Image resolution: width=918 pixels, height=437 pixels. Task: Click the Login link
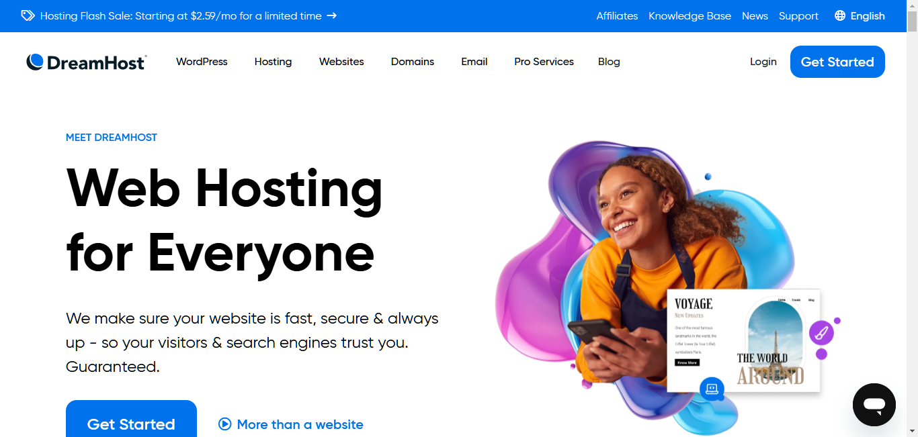tap(763, 62)
